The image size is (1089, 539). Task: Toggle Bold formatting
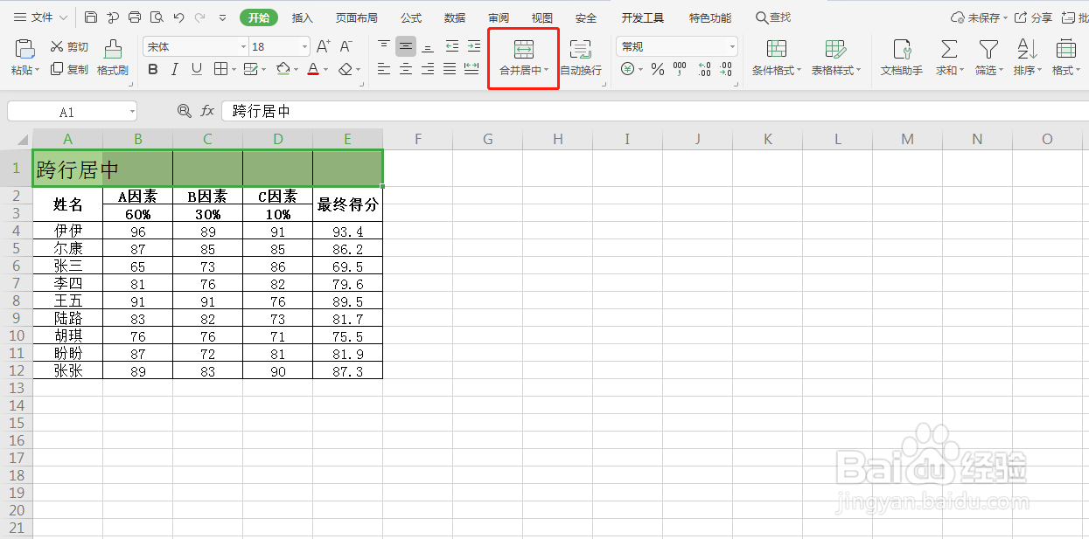153,69
